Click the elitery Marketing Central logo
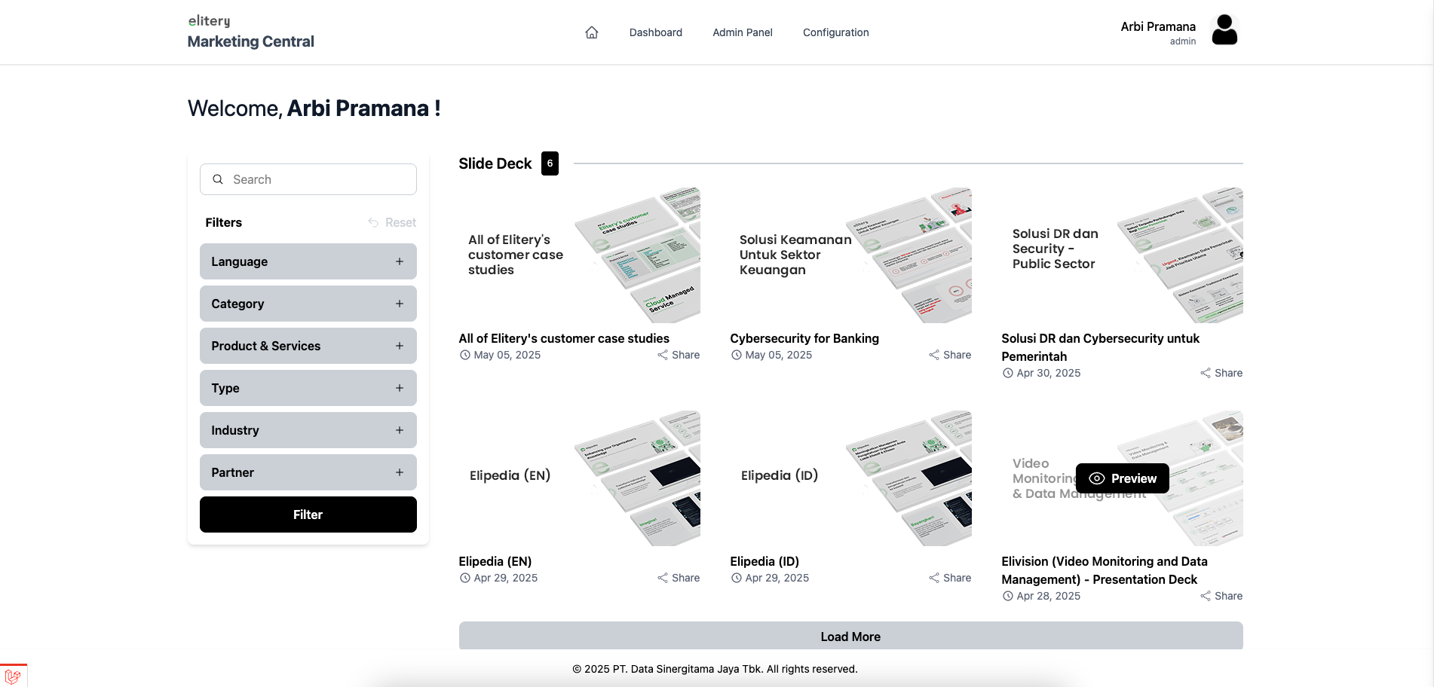Viewport: 1434px width, 687px height. (x=250, y=32)
